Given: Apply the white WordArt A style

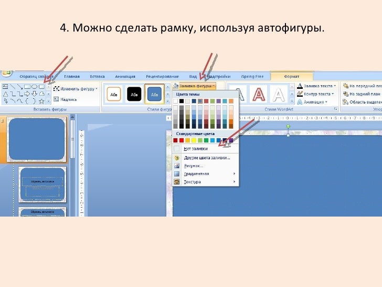Looking at the screenshot, I should [279, 94].
